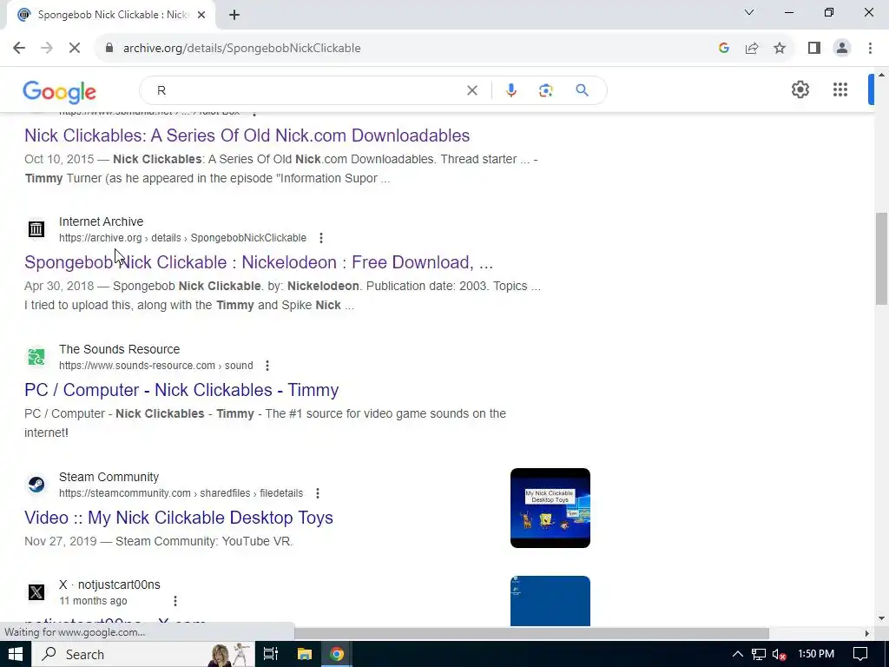
Task: Open Chrome three-dot menu
Action: click(x=870, y=49)
